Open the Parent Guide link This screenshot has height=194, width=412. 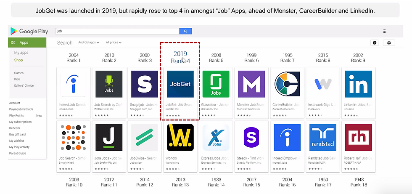coord(18,154)
